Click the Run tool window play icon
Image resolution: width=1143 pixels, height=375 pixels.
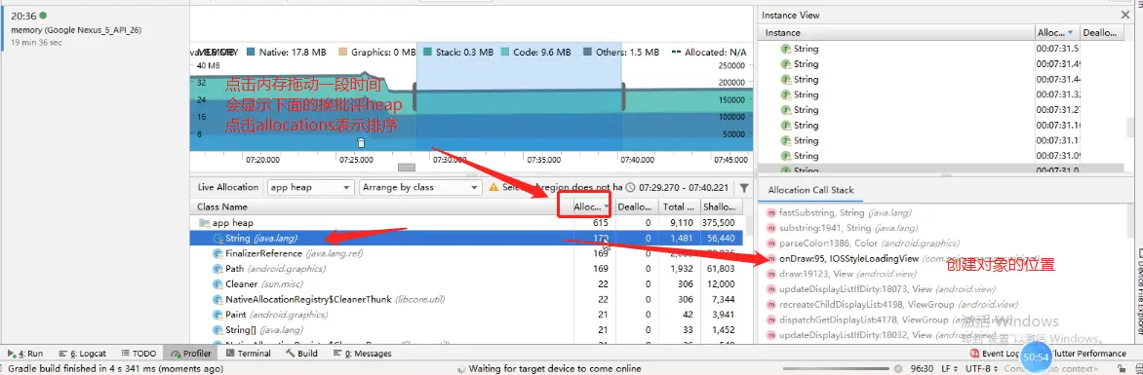11,354
